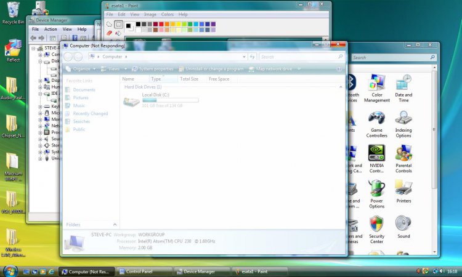Select Local Disk (C:) drive icon
The height and width of the screenshot is (277, 462).
click(131, 102)
